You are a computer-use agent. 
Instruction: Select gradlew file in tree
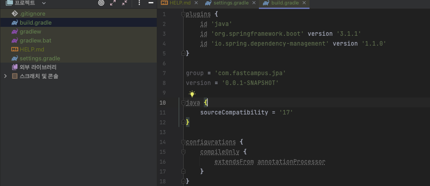click(x=78, y=31)
